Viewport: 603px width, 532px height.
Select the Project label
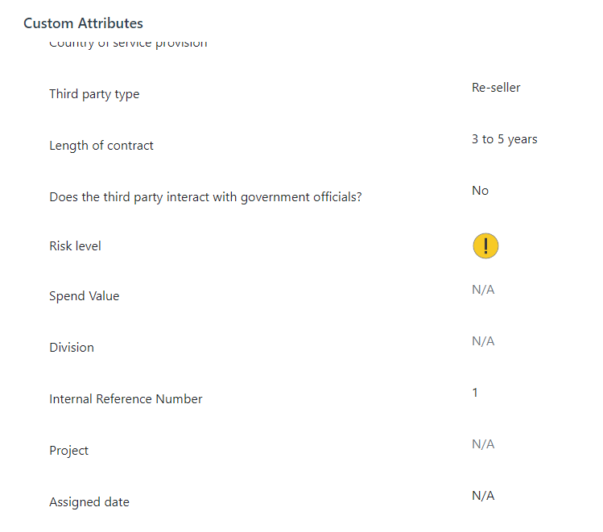point(69,451)
